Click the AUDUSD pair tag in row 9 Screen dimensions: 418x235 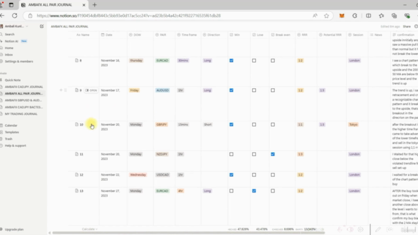point(163,90)
